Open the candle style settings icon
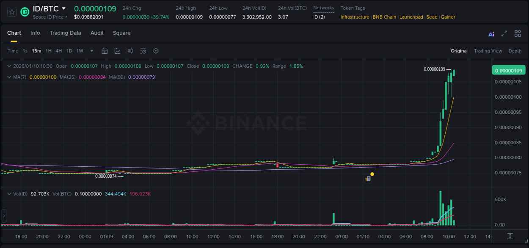The height and width of the screenshot is (248, 529). [x=130, y=51]
